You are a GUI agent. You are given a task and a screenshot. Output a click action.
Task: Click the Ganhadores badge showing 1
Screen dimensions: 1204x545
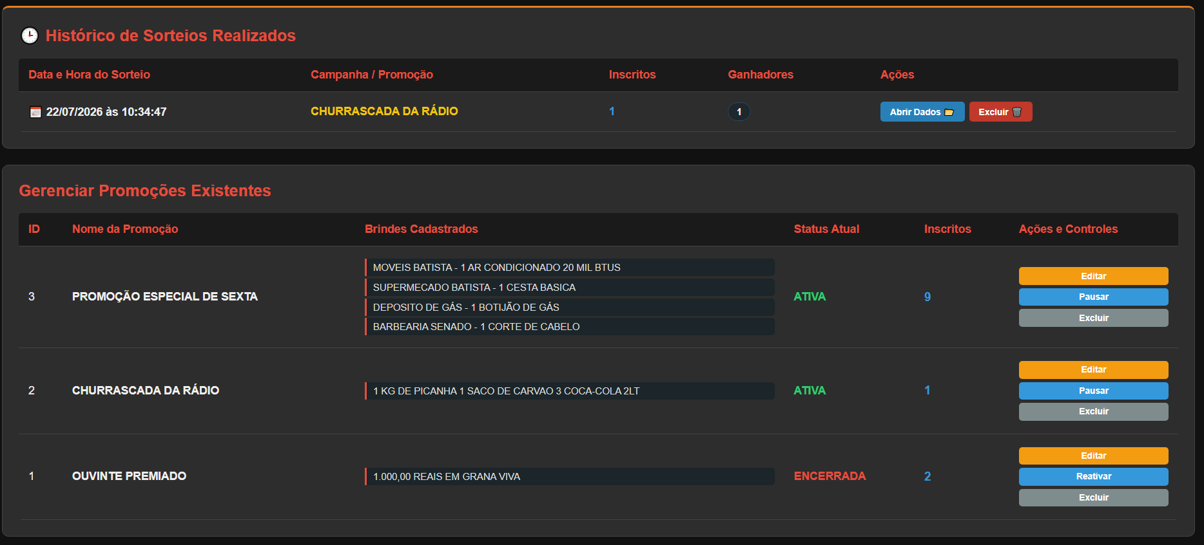pos(739,112)
